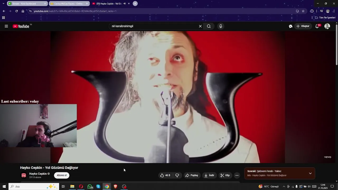Open the YouTube hamburger guide menu
Image resolution: width=338 pixels, height=190 pixels.
click(6, 26)
